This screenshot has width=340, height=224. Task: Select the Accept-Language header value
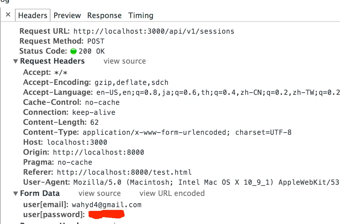pos(218,93)
